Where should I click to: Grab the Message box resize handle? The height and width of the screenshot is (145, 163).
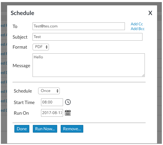(x=143, y=75)
